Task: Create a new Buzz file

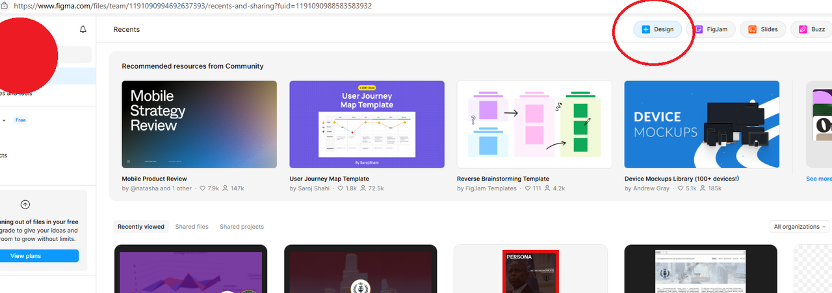Action: (812, 29)
